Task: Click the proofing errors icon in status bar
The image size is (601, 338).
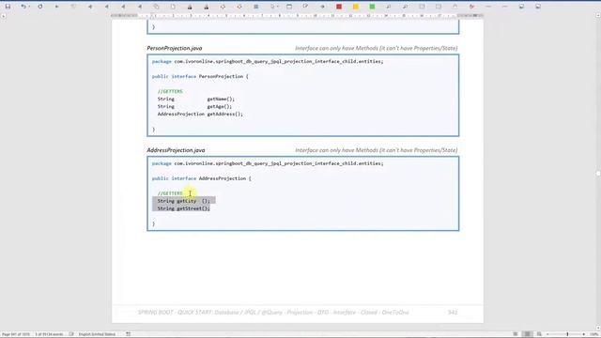Action: click(71, 334)
